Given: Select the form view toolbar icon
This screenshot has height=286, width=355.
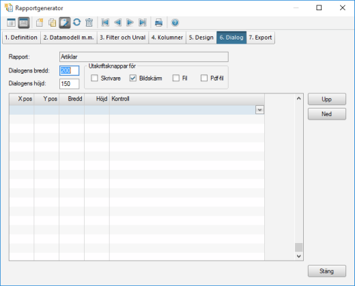Looking at the screenshot, I should click(24, 23).
